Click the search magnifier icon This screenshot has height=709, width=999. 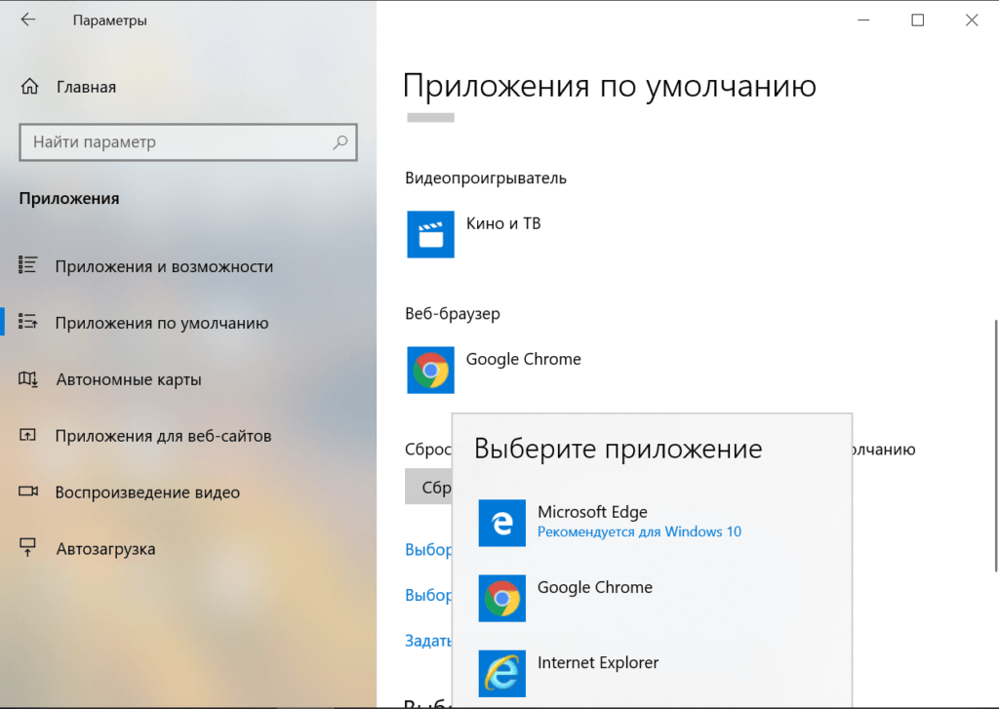(x=340, y=142)
